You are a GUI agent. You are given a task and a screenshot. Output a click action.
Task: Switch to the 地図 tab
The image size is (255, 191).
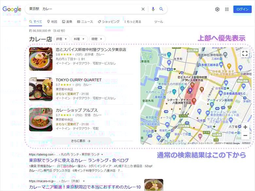52,22
